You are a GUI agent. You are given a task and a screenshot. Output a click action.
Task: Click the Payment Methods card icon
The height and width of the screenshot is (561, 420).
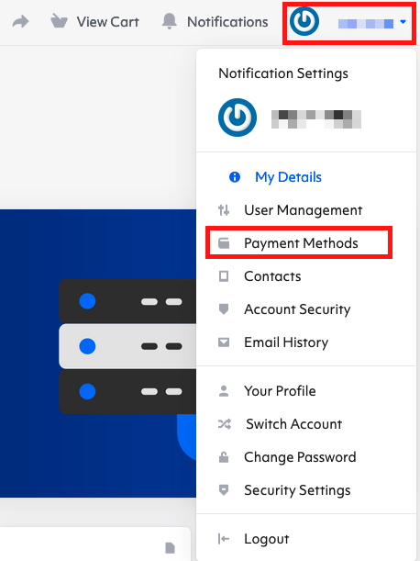[224, 243]
